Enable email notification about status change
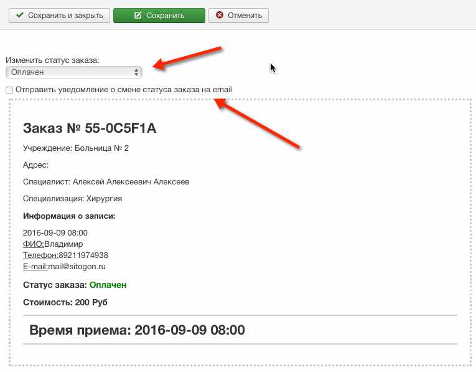The width and height of the screenshot is (476, 372). click(9, 90)
